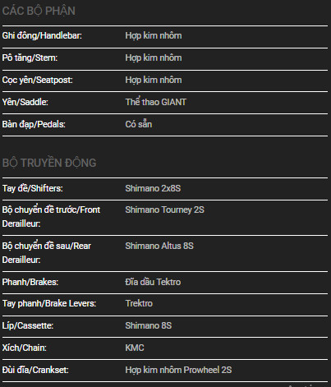Select the Tay phanh/Brake Levers label
This screenshot has height=387, width=331.
click(x=49, y=304)
